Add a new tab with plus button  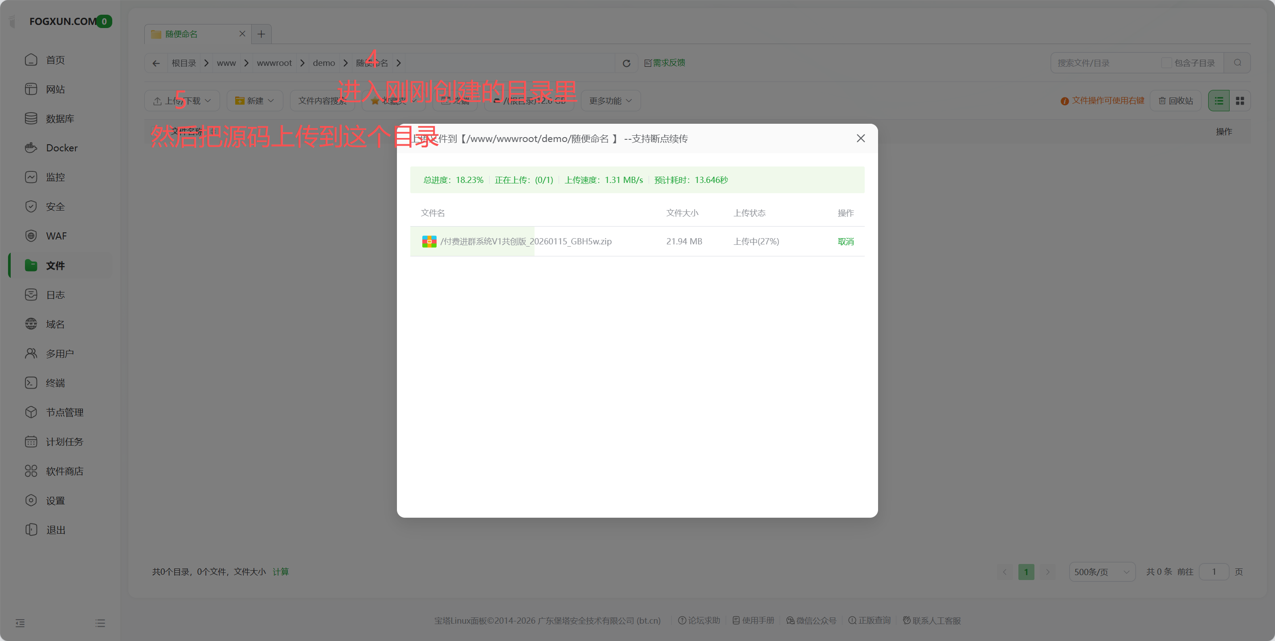pyautogui.click(x=261, y=34)
